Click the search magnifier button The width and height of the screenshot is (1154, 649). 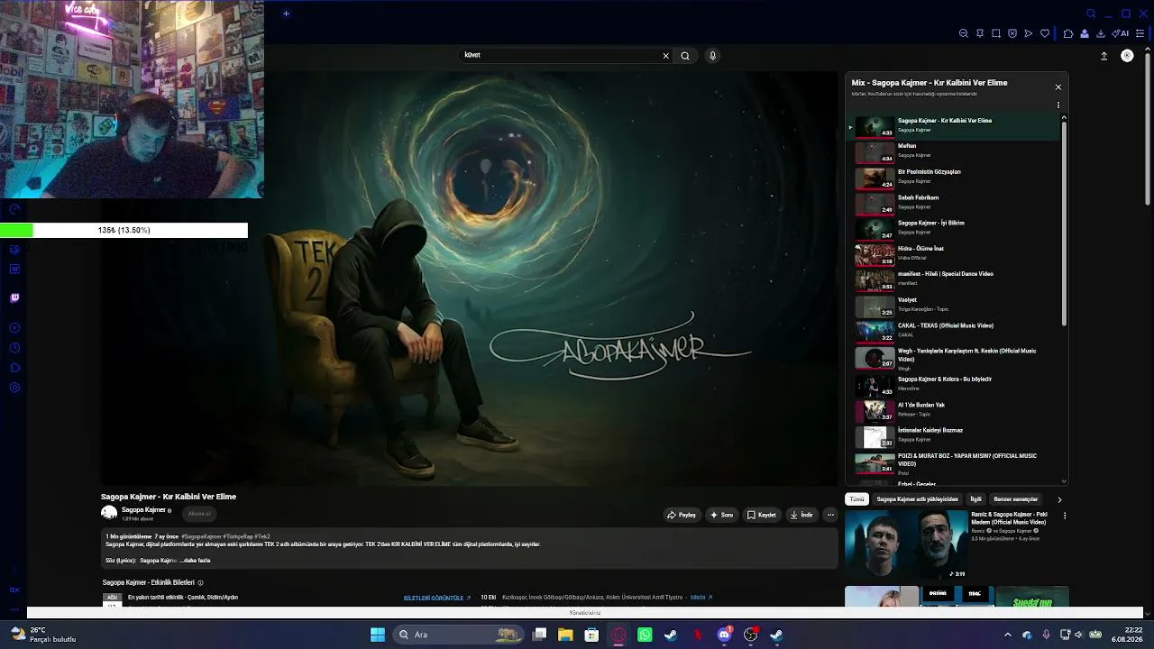pyautogui.click(x=685, y=56)
